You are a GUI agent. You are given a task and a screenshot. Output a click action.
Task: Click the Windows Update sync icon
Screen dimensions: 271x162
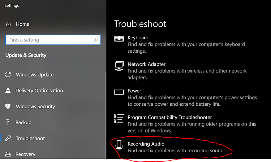click(8, 75)
